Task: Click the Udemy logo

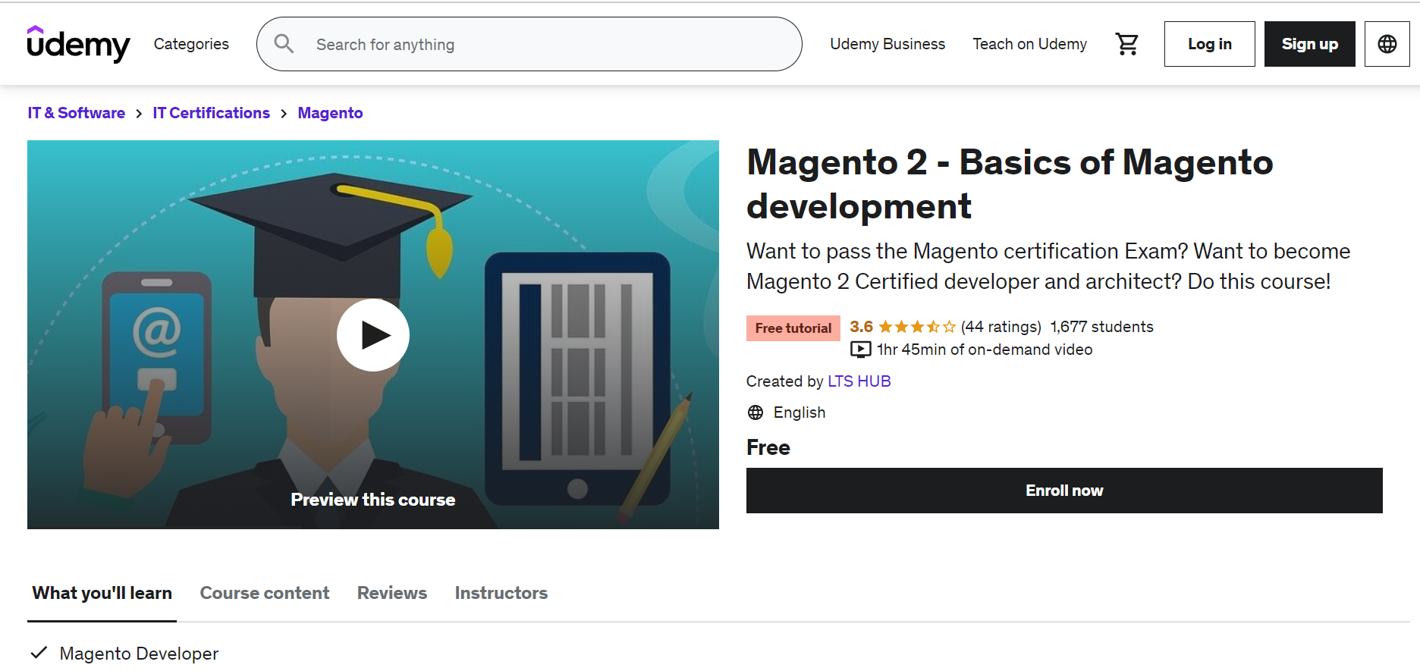Action: [x=78, y=44]
